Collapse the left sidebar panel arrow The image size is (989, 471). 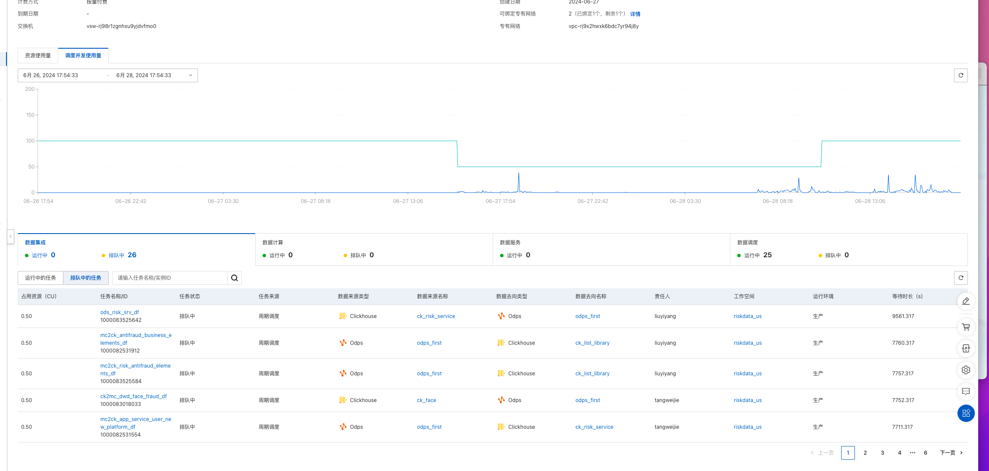(x=11, y=237)
